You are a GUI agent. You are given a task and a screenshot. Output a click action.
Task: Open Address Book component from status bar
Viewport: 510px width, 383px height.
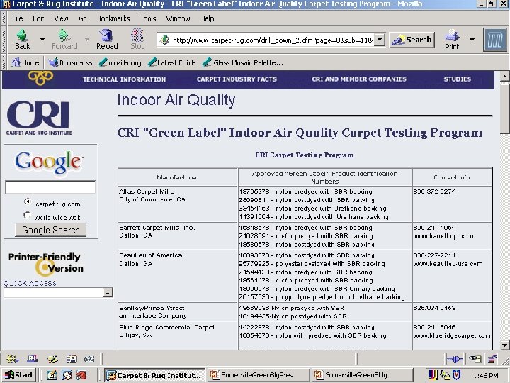pos(72,359)
